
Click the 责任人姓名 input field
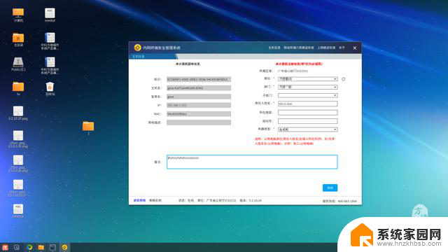(x=308, y=104)
